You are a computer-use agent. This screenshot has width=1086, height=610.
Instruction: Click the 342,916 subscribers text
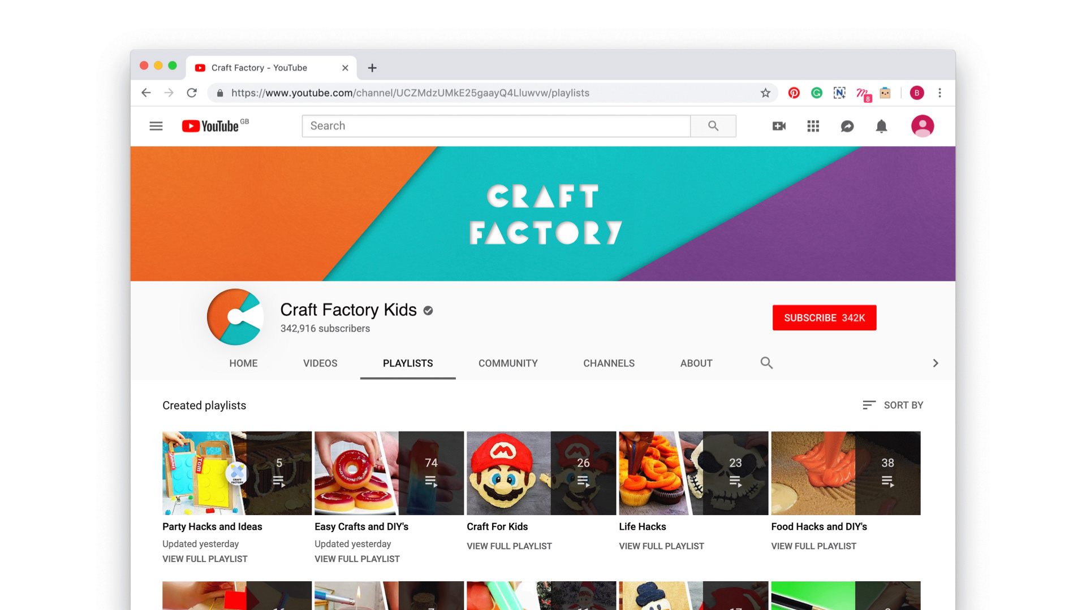pos(325,329)
